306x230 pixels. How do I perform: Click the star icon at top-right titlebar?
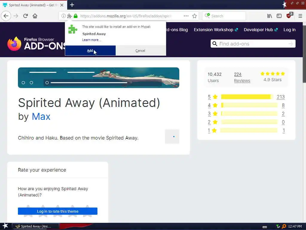click(284, 4)
